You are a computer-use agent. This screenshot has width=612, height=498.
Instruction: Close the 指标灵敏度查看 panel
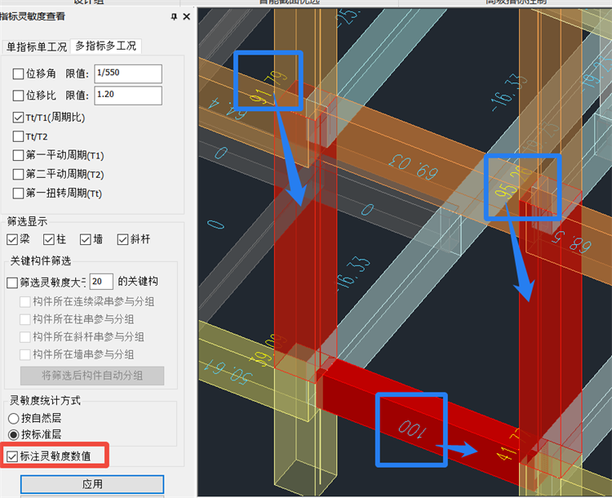(187, 16)
